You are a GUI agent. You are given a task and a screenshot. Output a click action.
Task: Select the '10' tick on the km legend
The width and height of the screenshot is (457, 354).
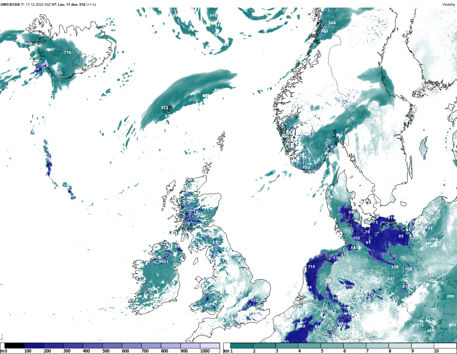coord(436,351)
